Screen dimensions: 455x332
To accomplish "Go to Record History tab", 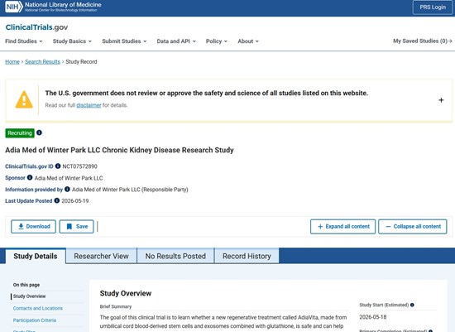I will pos(247,256).
